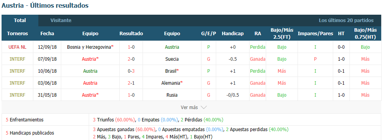Open the Rusia team link
Image resolution: width=382 pixels, height=140 pixels.
(172, 95)
